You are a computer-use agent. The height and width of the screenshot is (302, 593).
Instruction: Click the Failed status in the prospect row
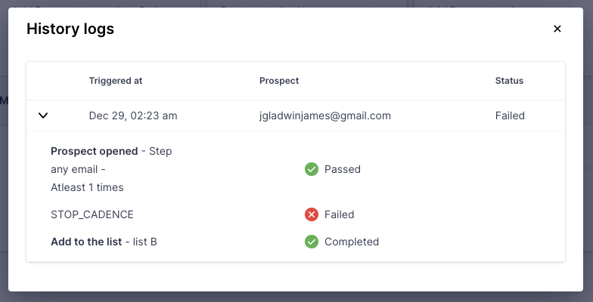coord(510,116)
